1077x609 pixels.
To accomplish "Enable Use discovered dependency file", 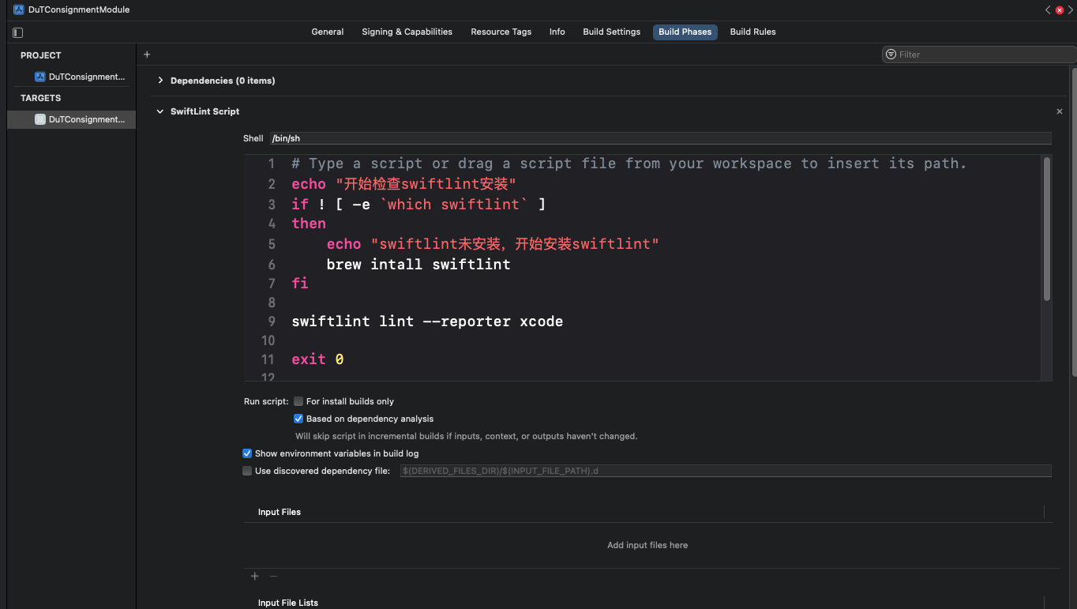I will point(247,471).
